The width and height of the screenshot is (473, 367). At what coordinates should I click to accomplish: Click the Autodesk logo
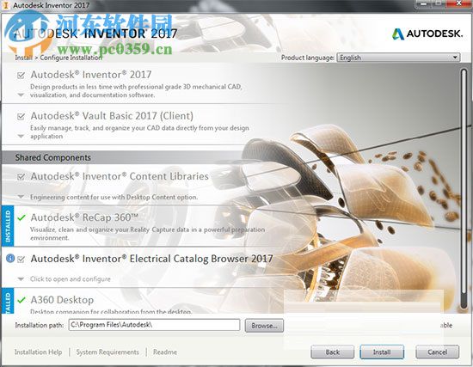tap(427, 34)
